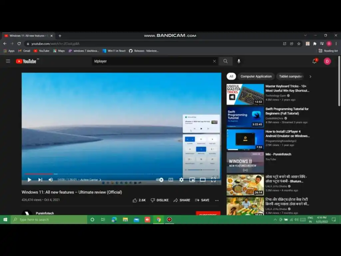Open the Pureinfotech channel link
Screen dimensions: 341x256
[45, 213]
